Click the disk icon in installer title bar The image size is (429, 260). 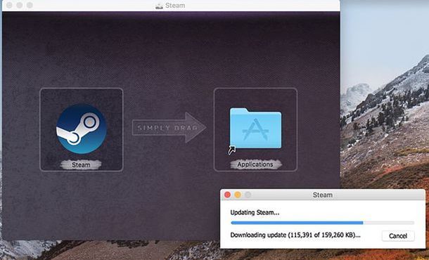(x=159, y=6)
